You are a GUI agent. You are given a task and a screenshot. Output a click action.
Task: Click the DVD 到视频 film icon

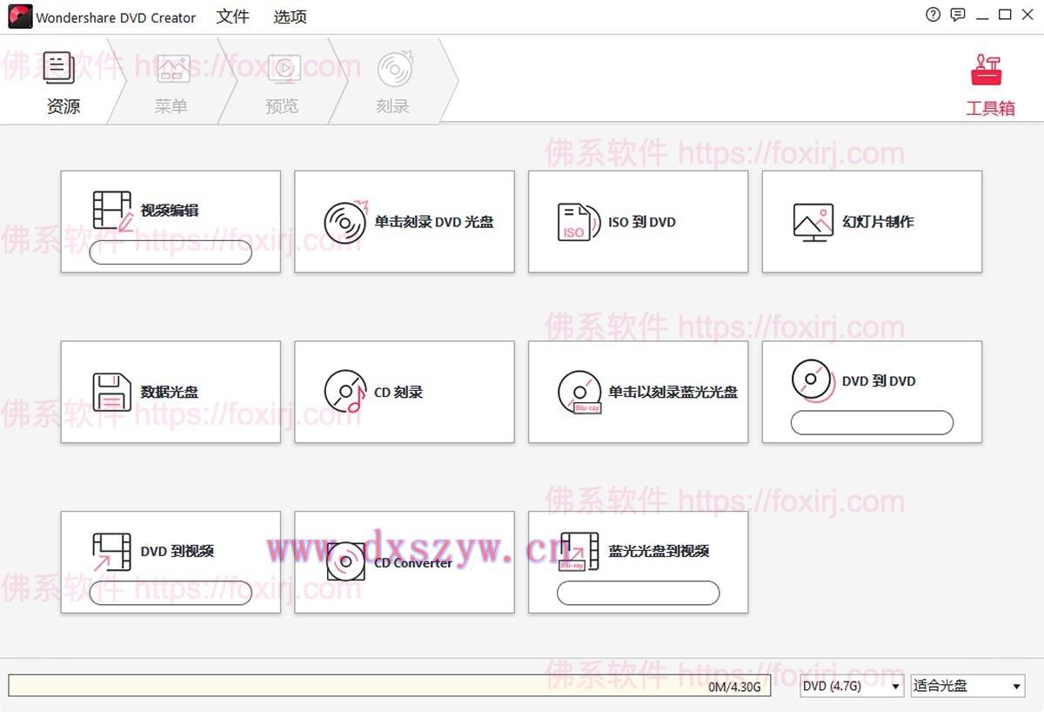click(x=111, y=551)
